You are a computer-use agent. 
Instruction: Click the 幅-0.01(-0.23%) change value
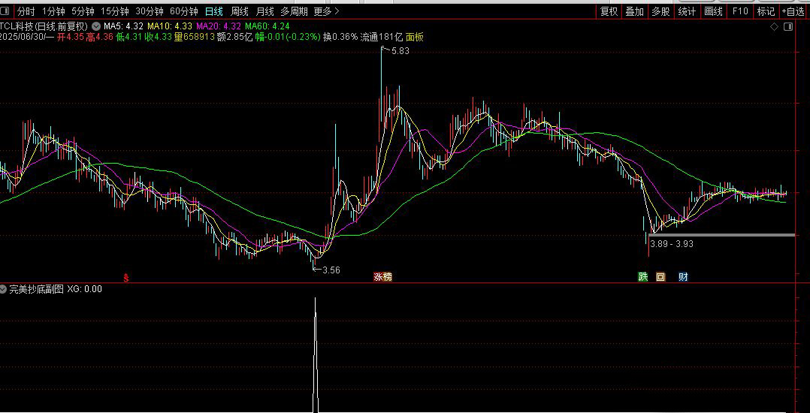[x=288, y=37]
